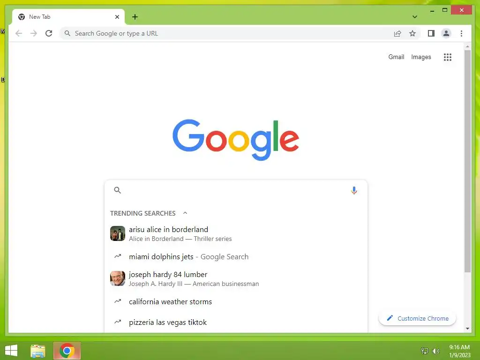Open the volume speaker tray icon
Screen dimensions: 480x360
pos(435,351)
